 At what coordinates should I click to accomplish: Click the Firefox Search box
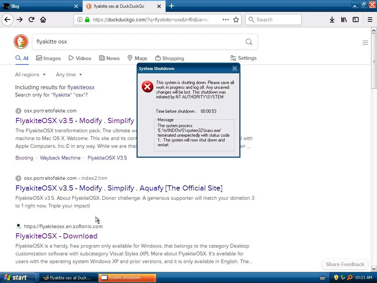point(273,20)
